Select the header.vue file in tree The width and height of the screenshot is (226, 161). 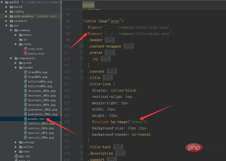(31, 119)
